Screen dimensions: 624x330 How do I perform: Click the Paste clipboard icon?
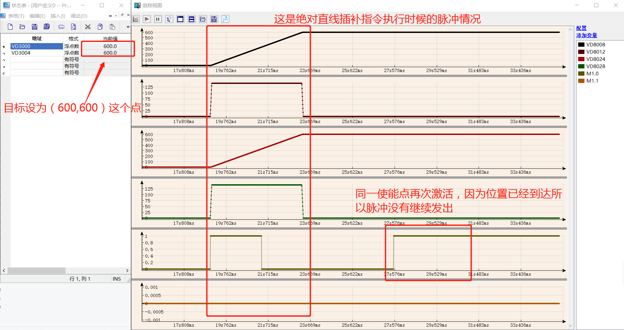pyautogui.click(x=112, y=27)
